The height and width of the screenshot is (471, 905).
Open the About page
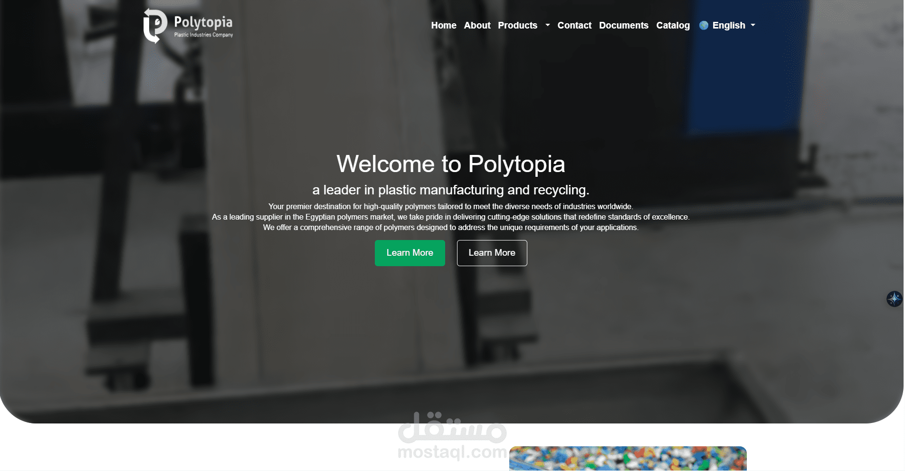[477, 25]
